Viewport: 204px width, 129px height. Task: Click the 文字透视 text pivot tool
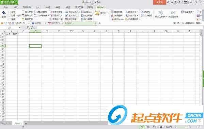click(x=146, y=15)
